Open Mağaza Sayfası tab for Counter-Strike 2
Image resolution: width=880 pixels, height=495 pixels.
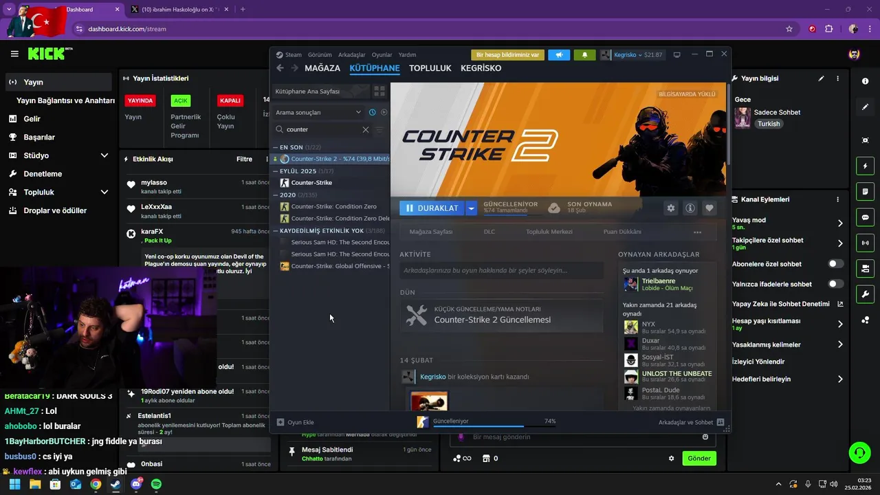pos(431,232)
